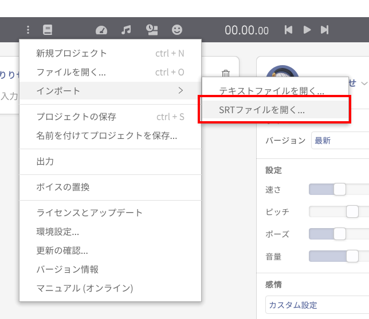Start playback with the play button
369x319 pixels.
[307, 30]
